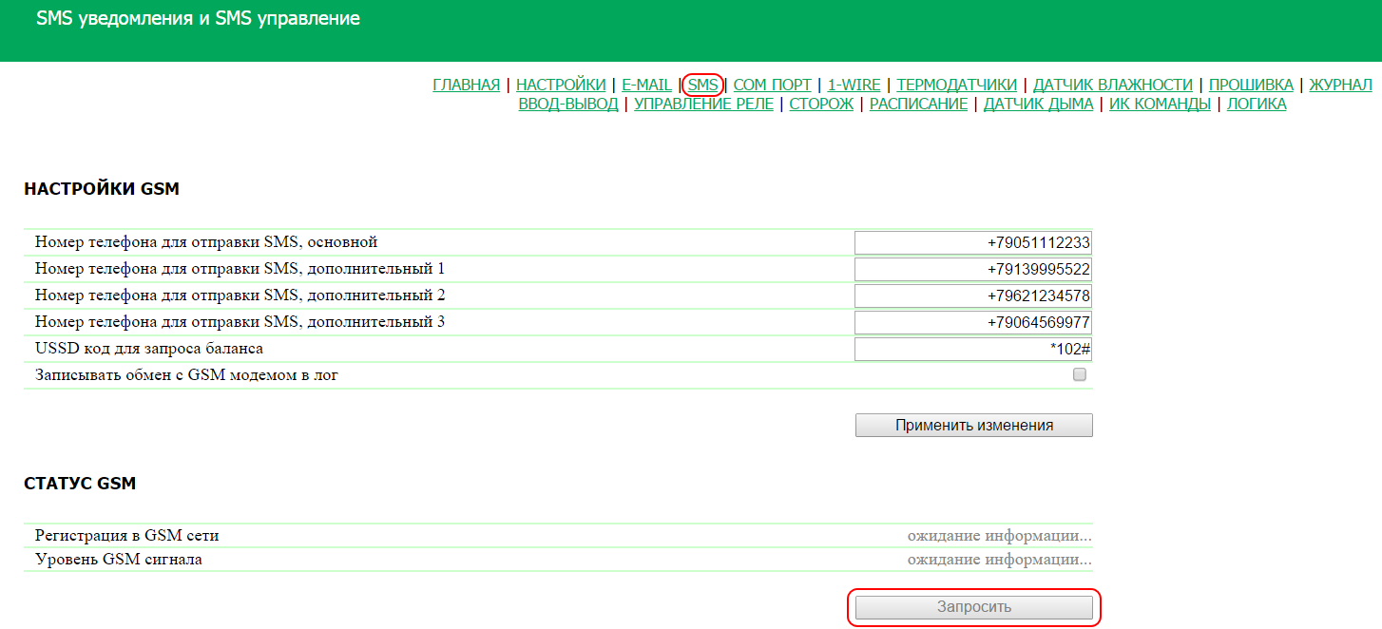
Task: Navigate to the ЛОГИКА page
Action: pos(1257,105)
